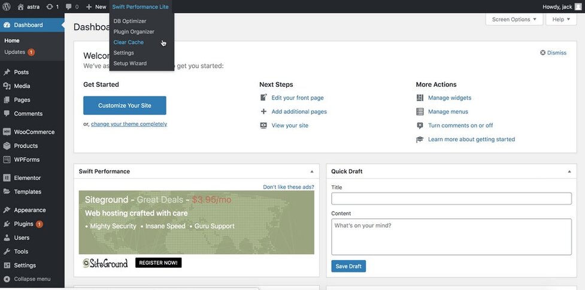Collapse the Swift Performance widget panel
585x290 pixels.
tap(311, 171)
